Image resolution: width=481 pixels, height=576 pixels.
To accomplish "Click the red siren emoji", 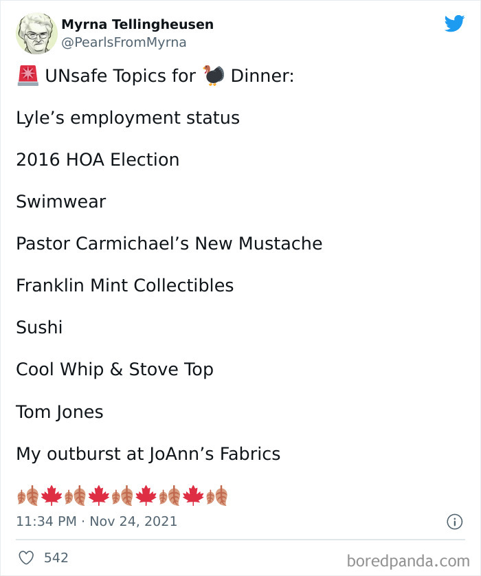I will 27,76.
